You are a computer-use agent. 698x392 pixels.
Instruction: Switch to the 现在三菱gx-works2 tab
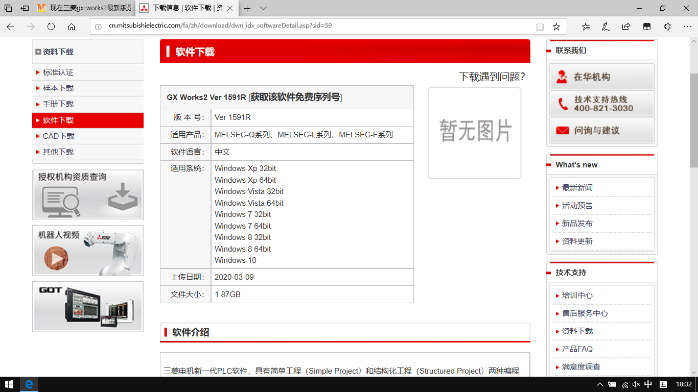tap(84, 8)
